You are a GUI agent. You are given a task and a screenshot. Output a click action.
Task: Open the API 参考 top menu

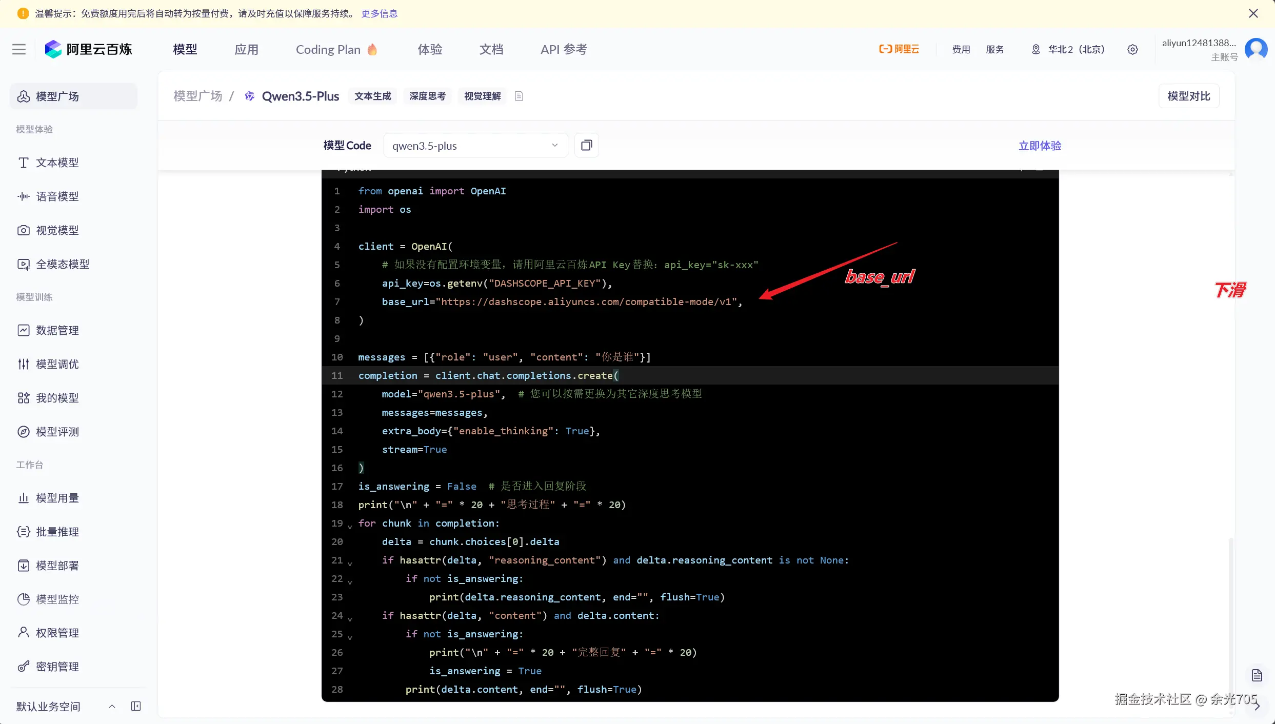click(x=563, y=50)
